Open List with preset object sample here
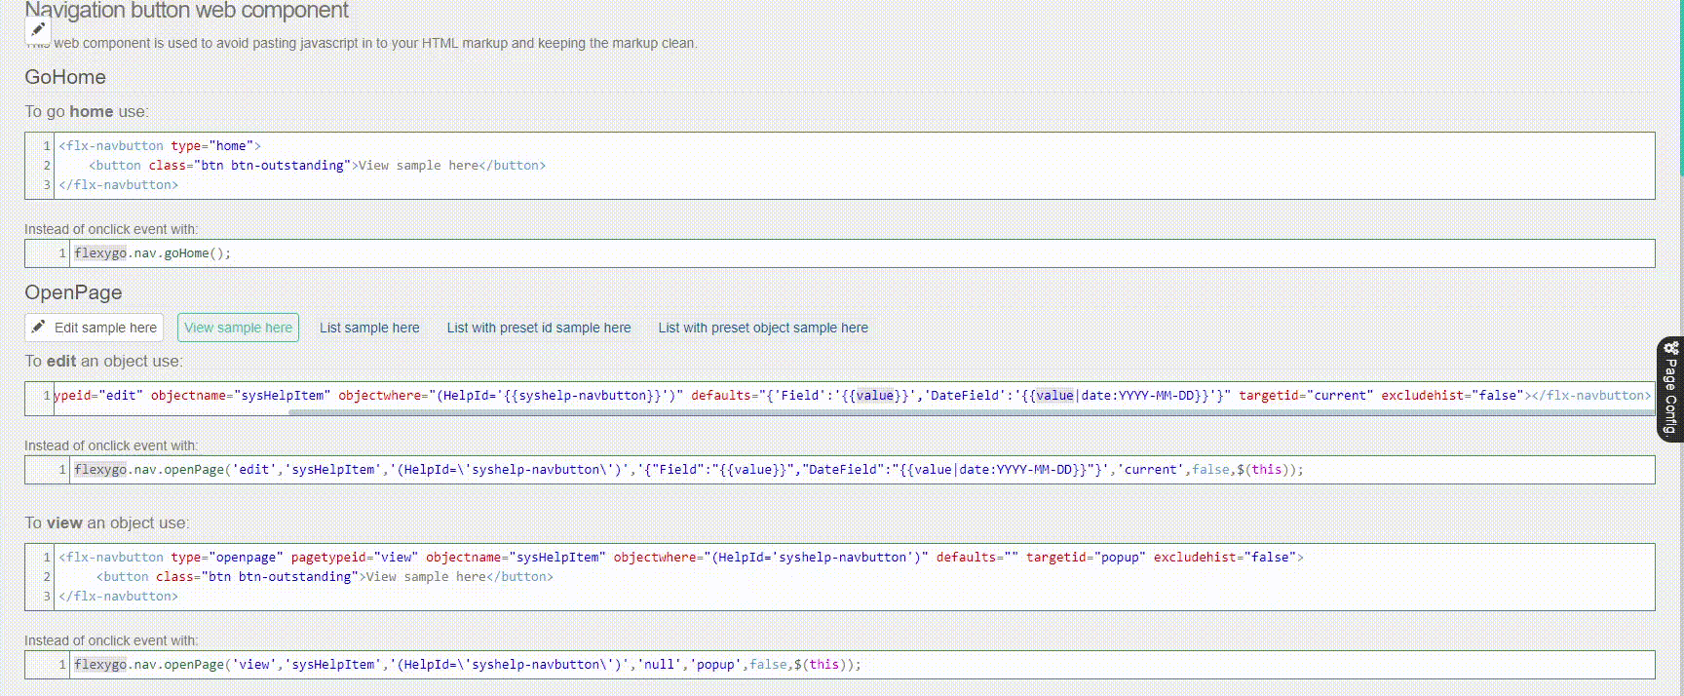 [x=763, y=328]
